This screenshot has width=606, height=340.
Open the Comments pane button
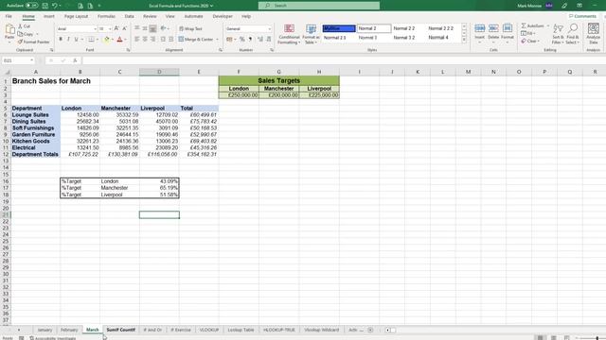pos(582,16)
